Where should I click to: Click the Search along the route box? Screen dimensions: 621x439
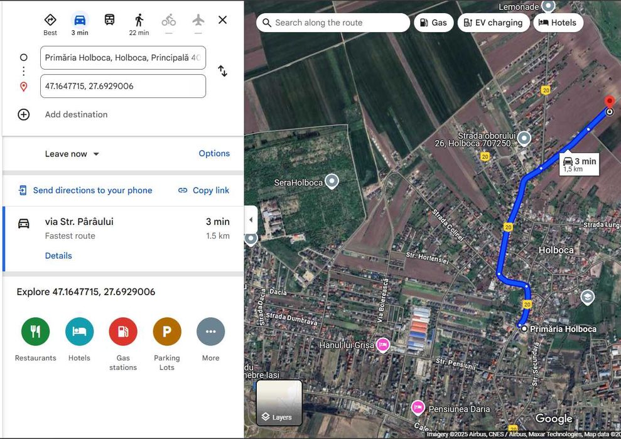[x=333, y=23]
